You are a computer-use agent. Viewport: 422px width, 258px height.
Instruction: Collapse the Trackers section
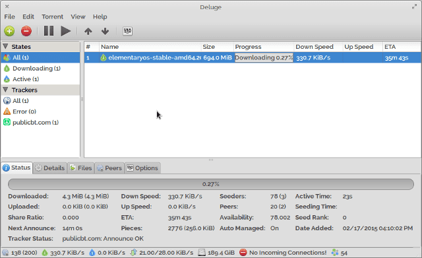(5, 90)
